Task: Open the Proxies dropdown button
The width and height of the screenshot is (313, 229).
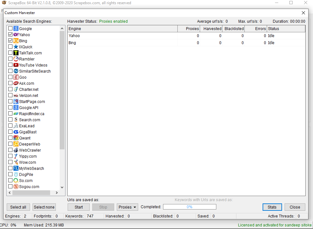Action: point(127,207)
